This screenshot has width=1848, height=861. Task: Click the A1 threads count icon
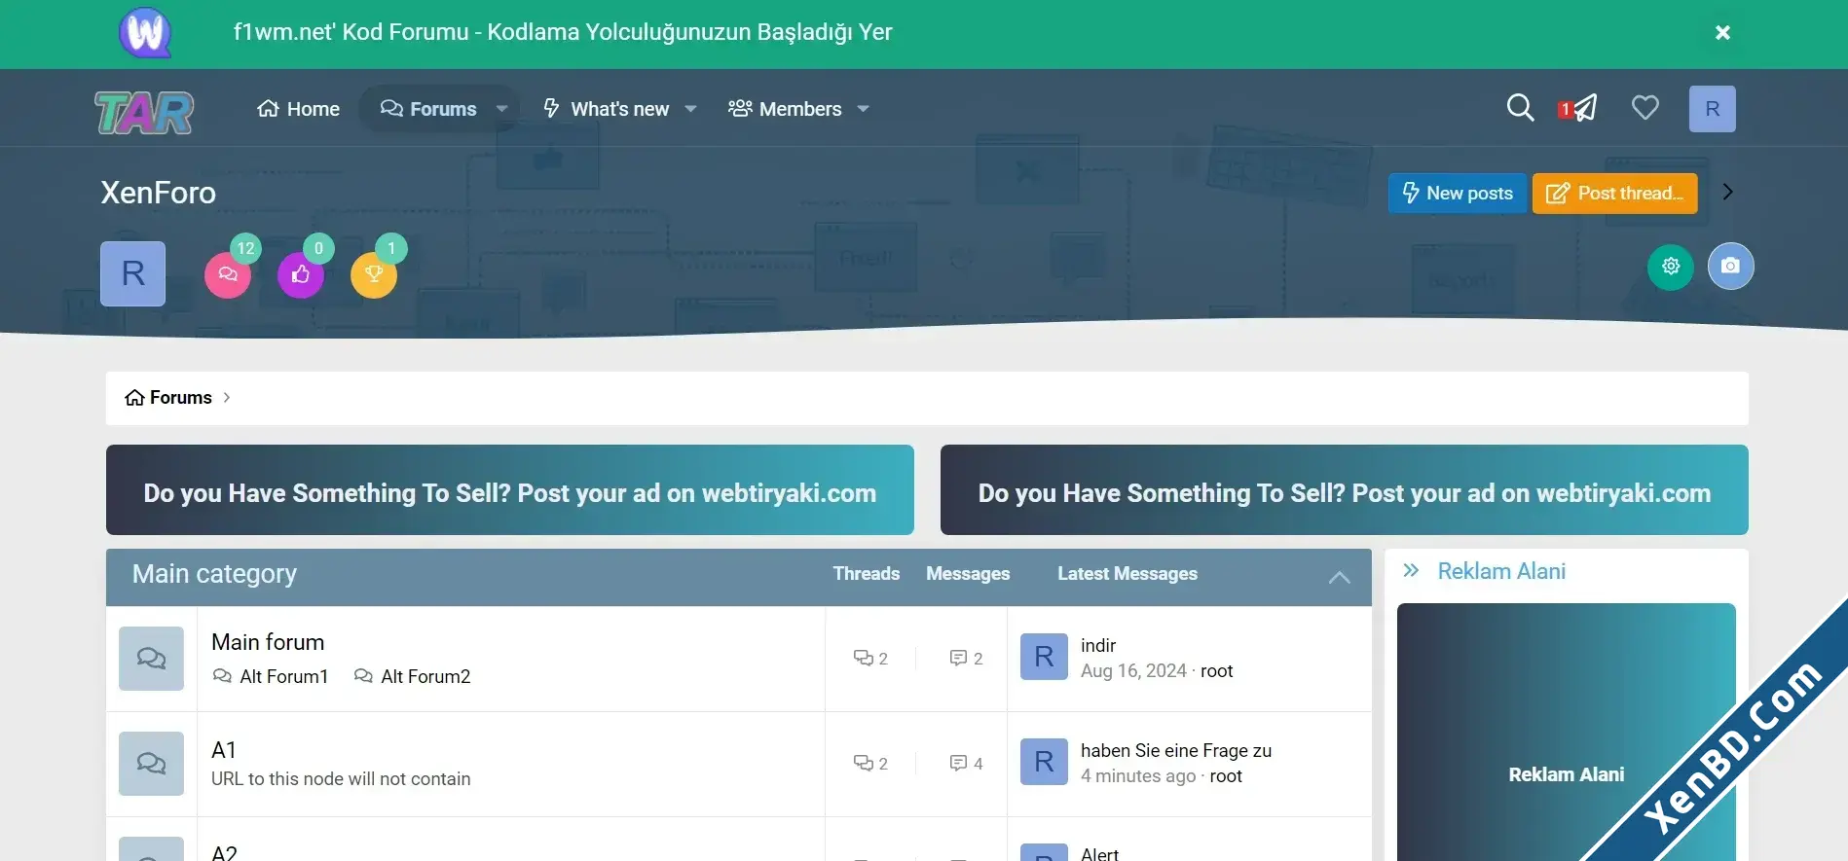(x=863, y=764)
